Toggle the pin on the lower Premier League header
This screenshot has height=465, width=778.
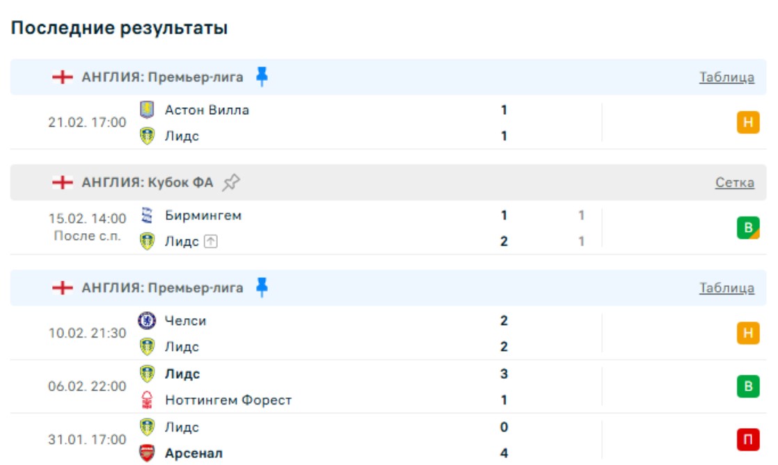pyautogui.click(x=262, y=287)
